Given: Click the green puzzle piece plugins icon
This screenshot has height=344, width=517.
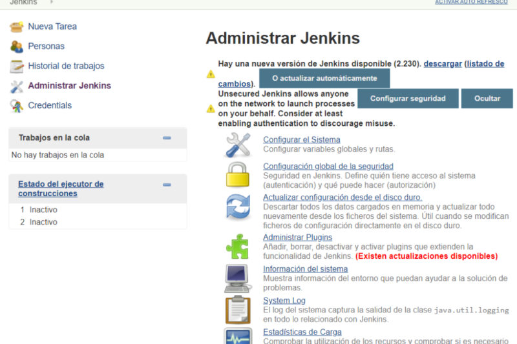Looking at the screenshot, I should click(237, 247).
